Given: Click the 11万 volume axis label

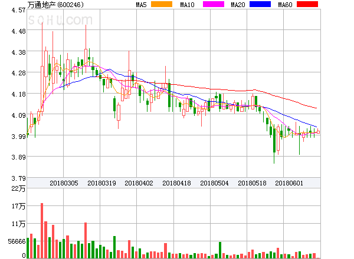Looking at the screenshot, I should point(18,224).
